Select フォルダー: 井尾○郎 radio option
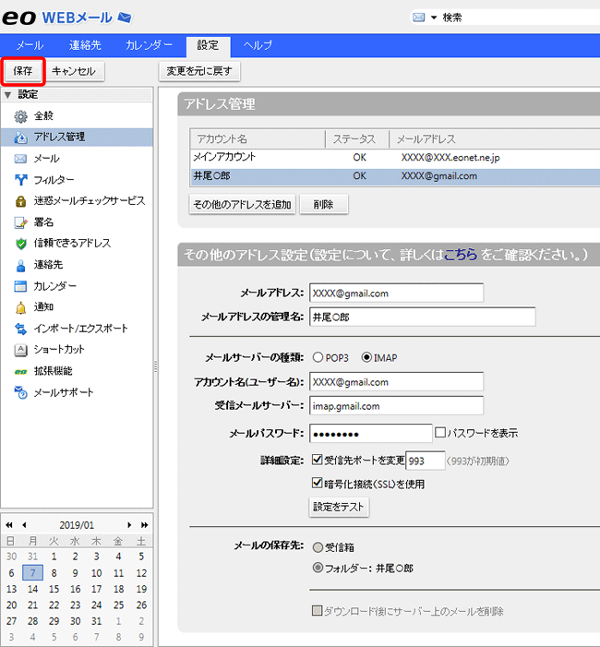Screen dimensions: 600x647 318,568
